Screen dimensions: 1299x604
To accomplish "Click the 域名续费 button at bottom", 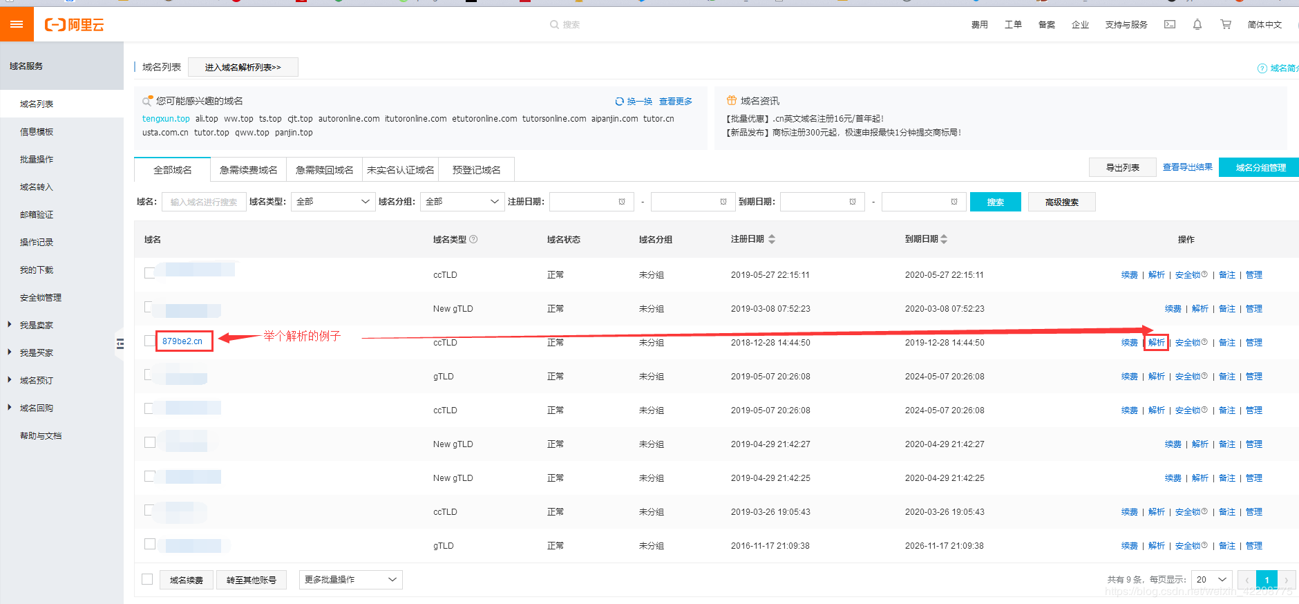I will point(187,580).
